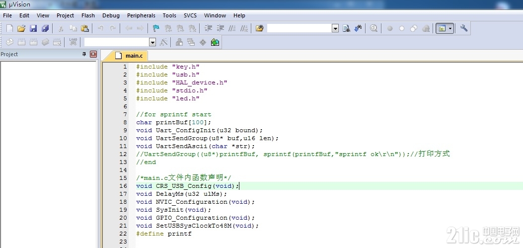523x248 pixels.
Task: Navigate backwards with the left arrow
Action: [129, 28]
